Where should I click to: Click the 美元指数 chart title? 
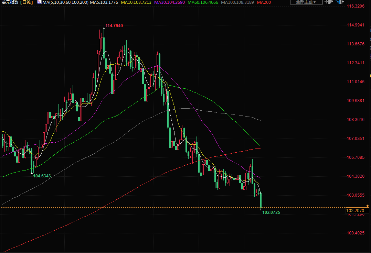click(x=9, y=2)
